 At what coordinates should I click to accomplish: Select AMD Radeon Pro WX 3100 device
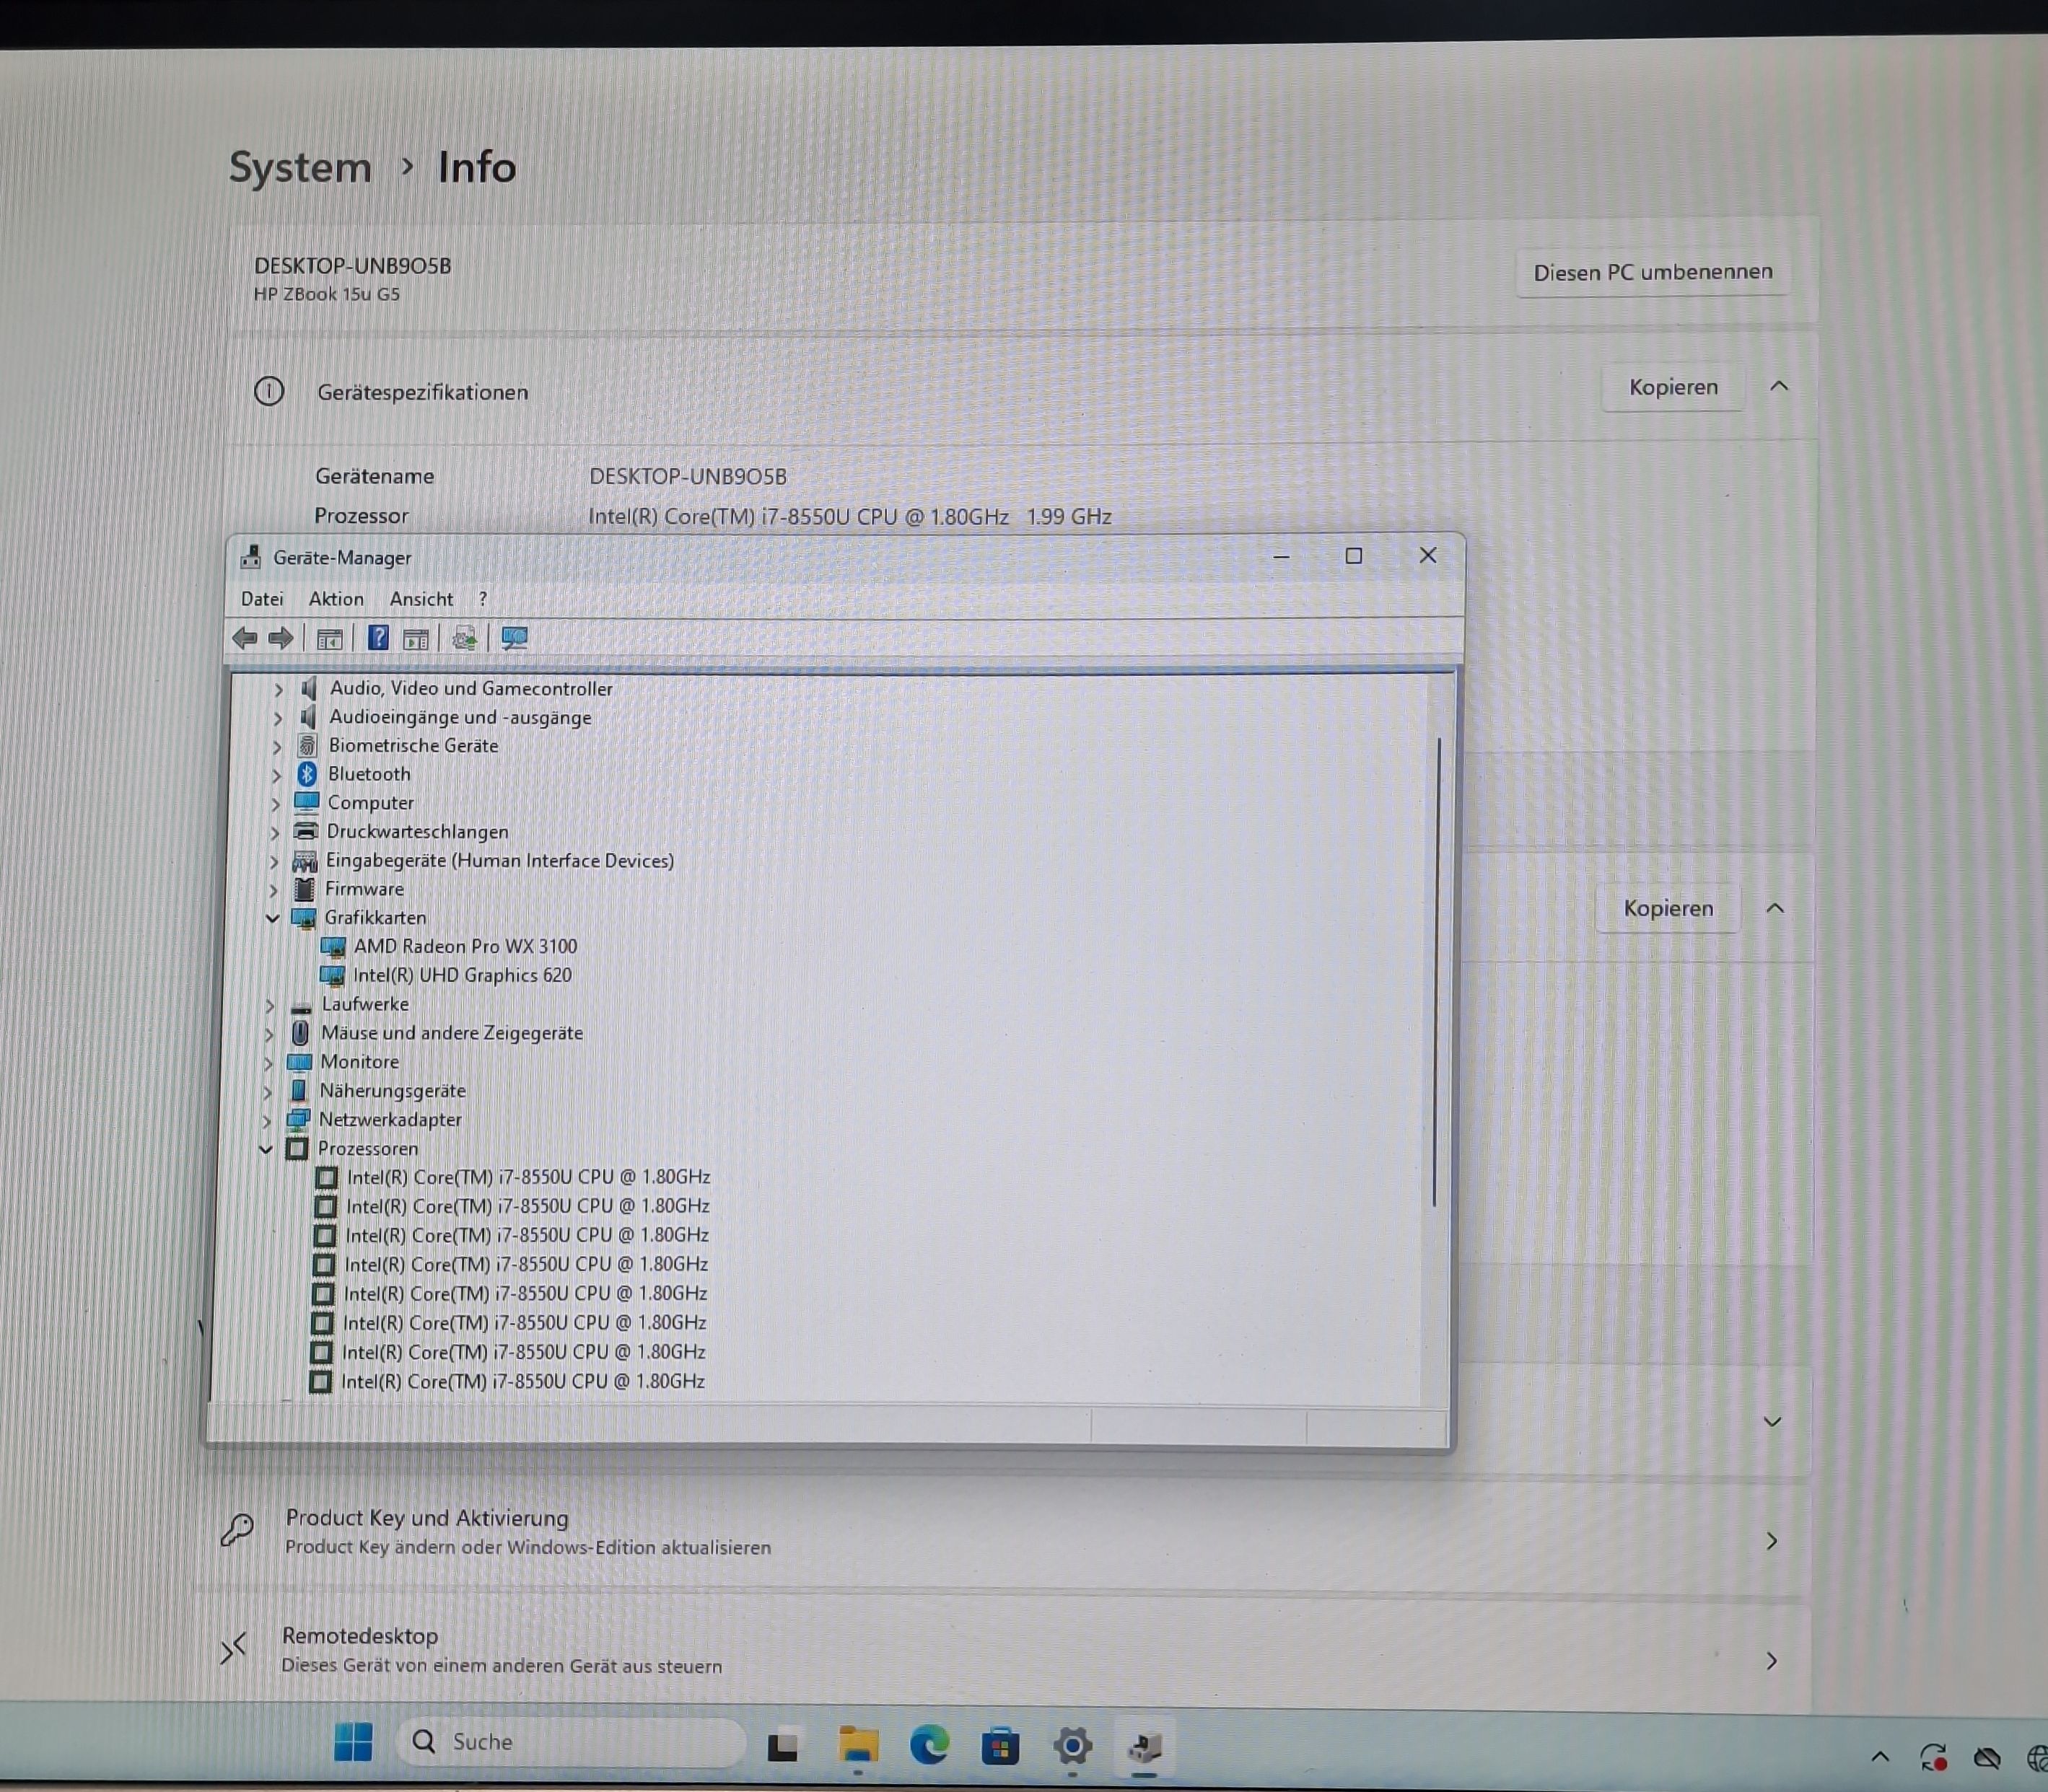pos(465,946)
